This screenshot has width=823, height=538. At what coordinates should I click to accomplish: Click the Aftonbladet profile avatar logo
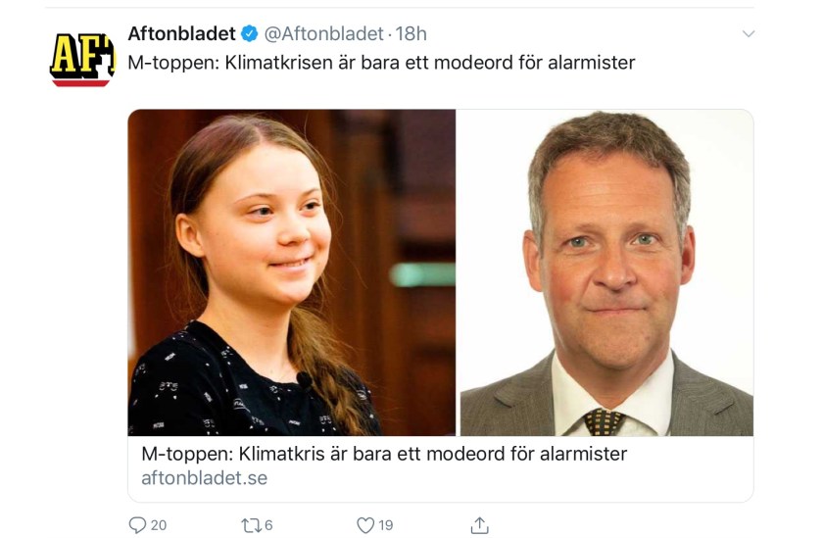point(82,59)
